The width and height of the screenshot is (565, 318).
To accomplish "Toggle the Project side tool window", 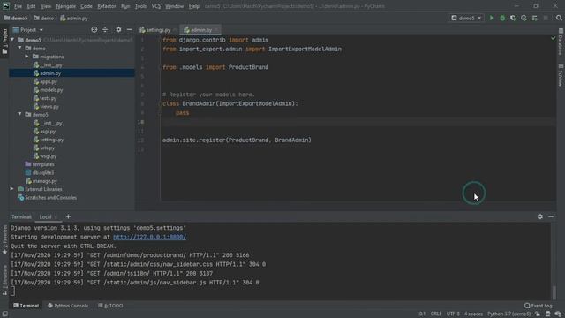I will pyautogui.click(x=4, y=42).
